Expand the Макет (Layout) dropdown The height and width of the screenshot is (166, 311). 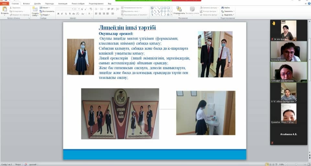(x=46, y=7)
